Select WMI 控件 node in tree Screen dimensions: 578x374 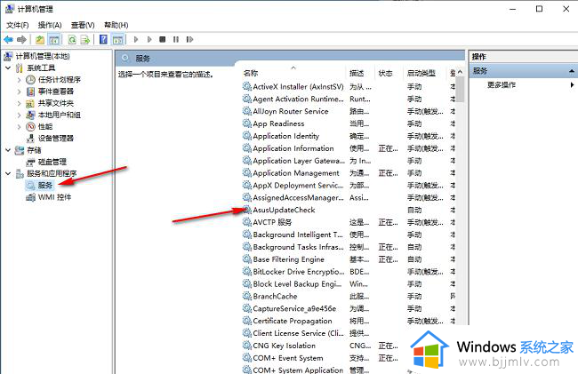click(x=54, y=197)
